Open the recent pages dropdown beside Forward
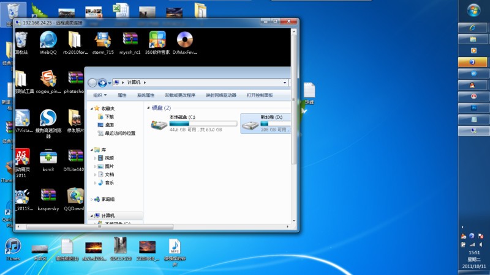Screen dimensions: 490x275 coord(110,83)
